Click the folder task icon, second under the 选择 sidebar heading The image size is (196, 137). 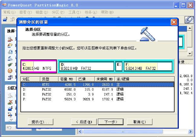pos(10,45)
